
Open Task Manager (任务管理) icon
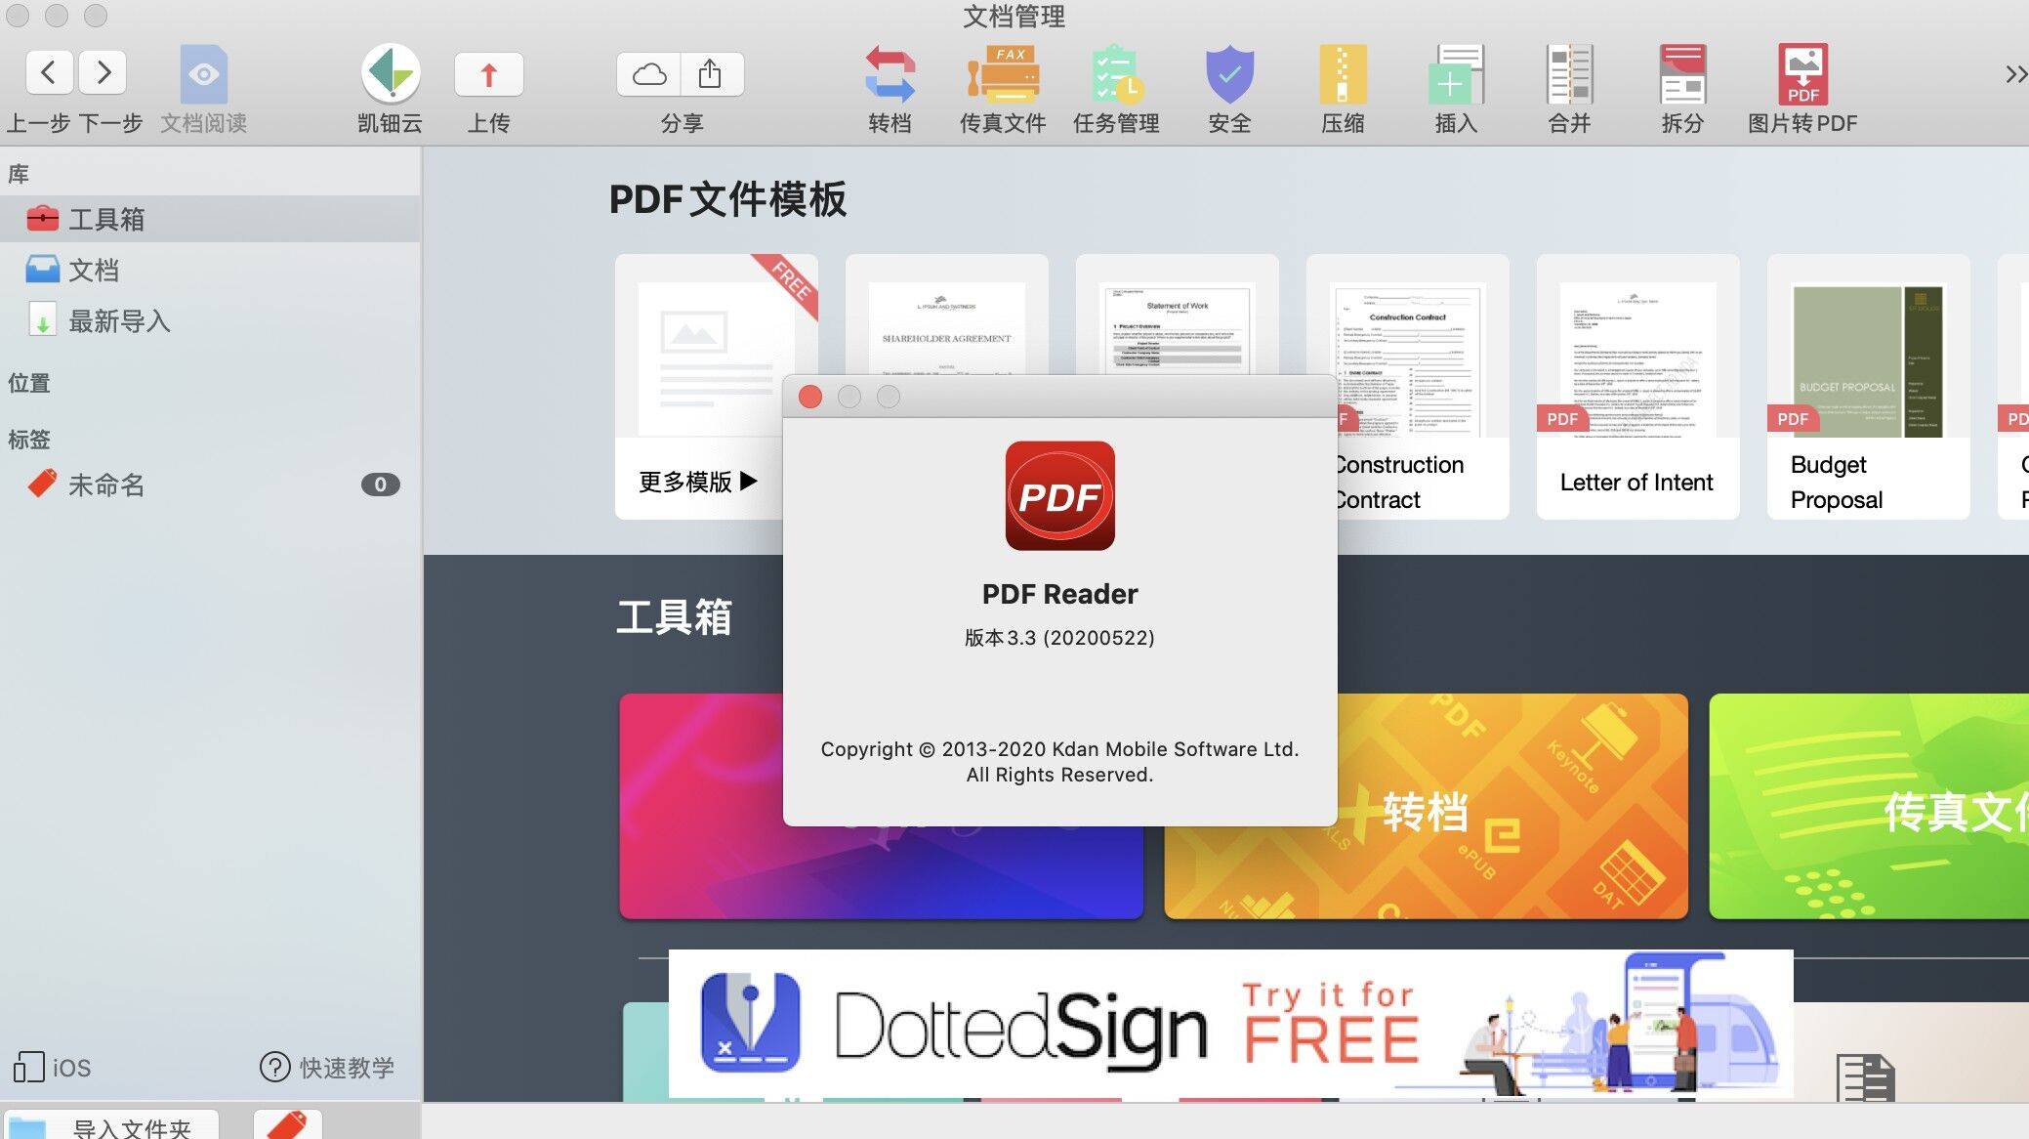pos(1116,75)
